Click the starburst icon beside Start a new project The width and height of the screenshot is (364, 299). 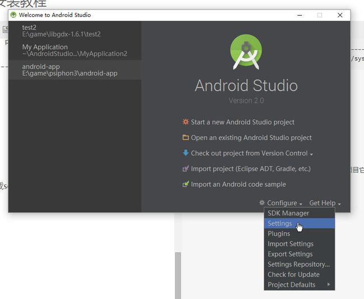(x=185, y=122)
